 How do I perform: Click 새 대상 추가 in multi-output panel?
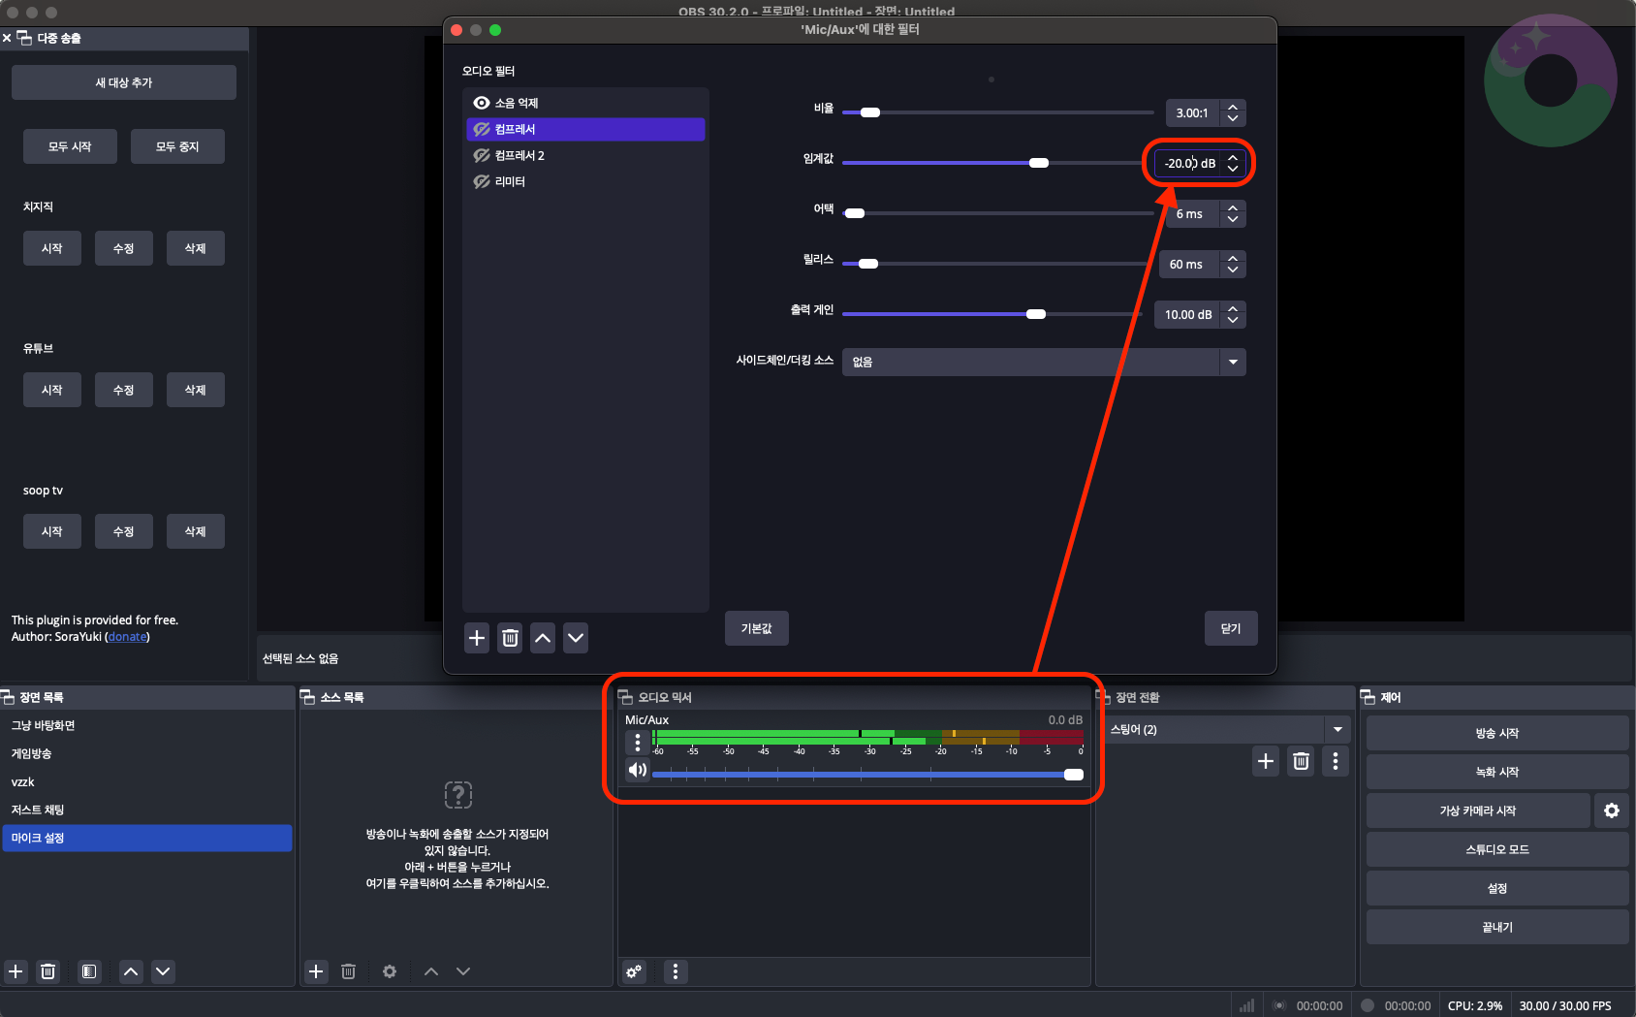click(x=124, y=82)
